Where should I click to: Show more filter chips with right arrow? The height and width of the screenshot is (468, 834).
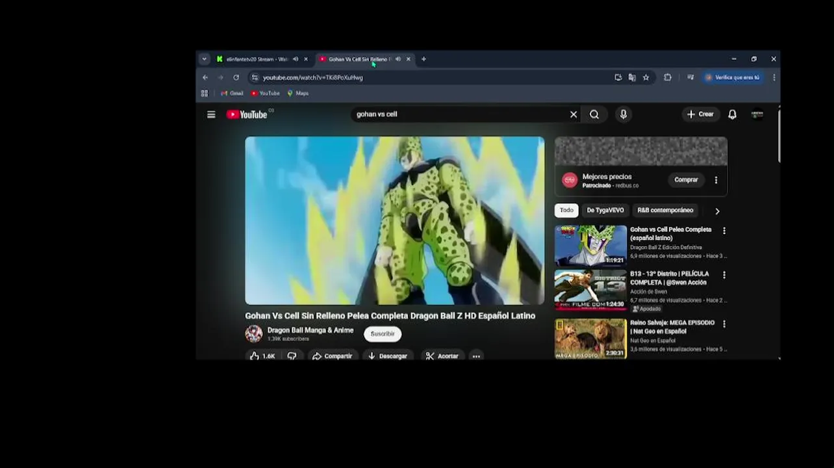click(x=717, y=211)
